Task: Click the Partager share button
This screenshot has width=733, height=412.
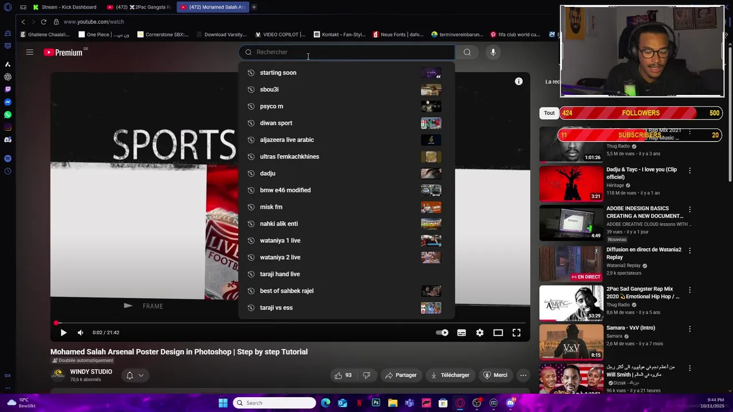Action: (x=401, y=375)
